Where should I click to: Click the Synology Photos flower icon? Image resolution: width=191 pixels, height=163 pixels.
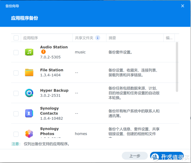tap(29, 133)
